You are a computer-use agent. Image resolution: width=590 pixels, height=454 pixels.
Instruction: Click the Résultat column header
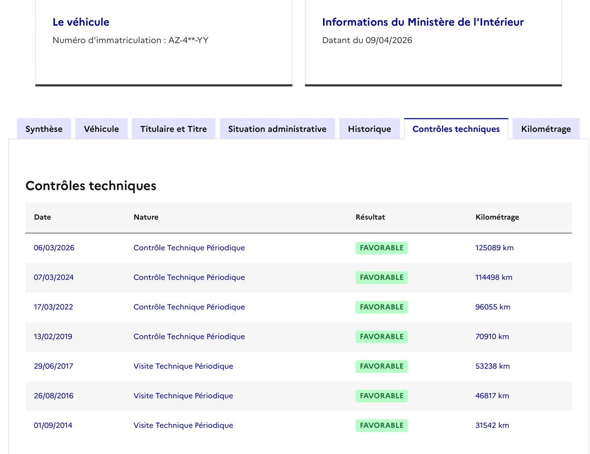pos(370,217)
